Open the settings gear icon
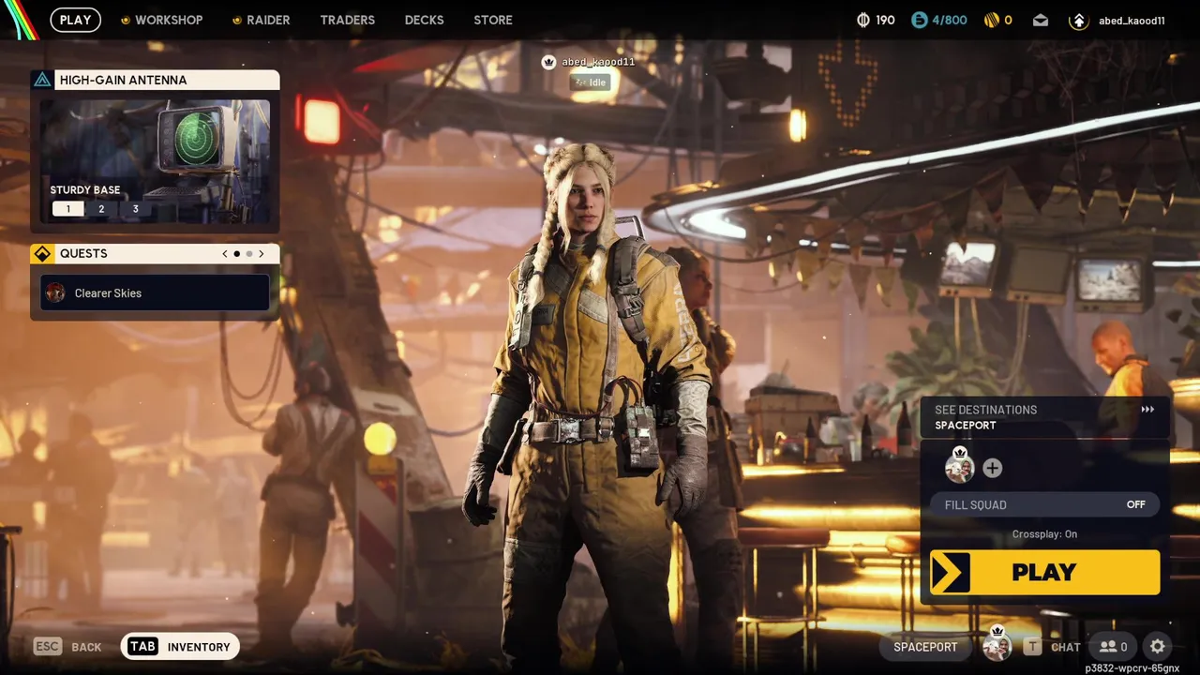The height and width of the screenshot is (675, 1200). pos(1158,647)
